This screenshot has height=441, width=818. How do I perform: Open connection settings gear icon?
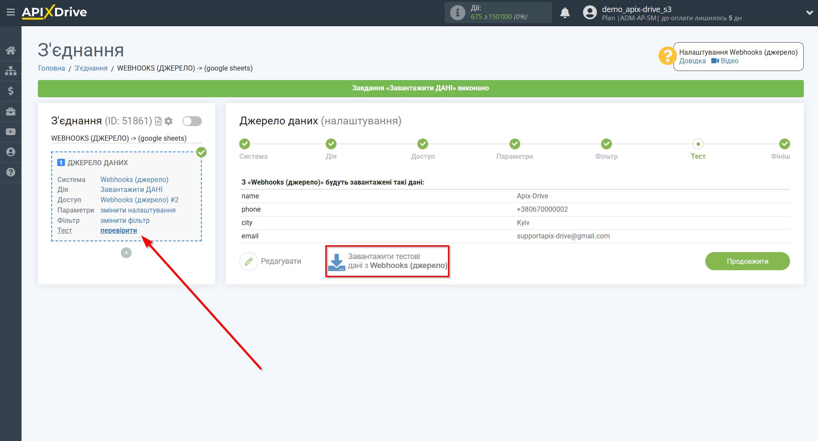169,121
